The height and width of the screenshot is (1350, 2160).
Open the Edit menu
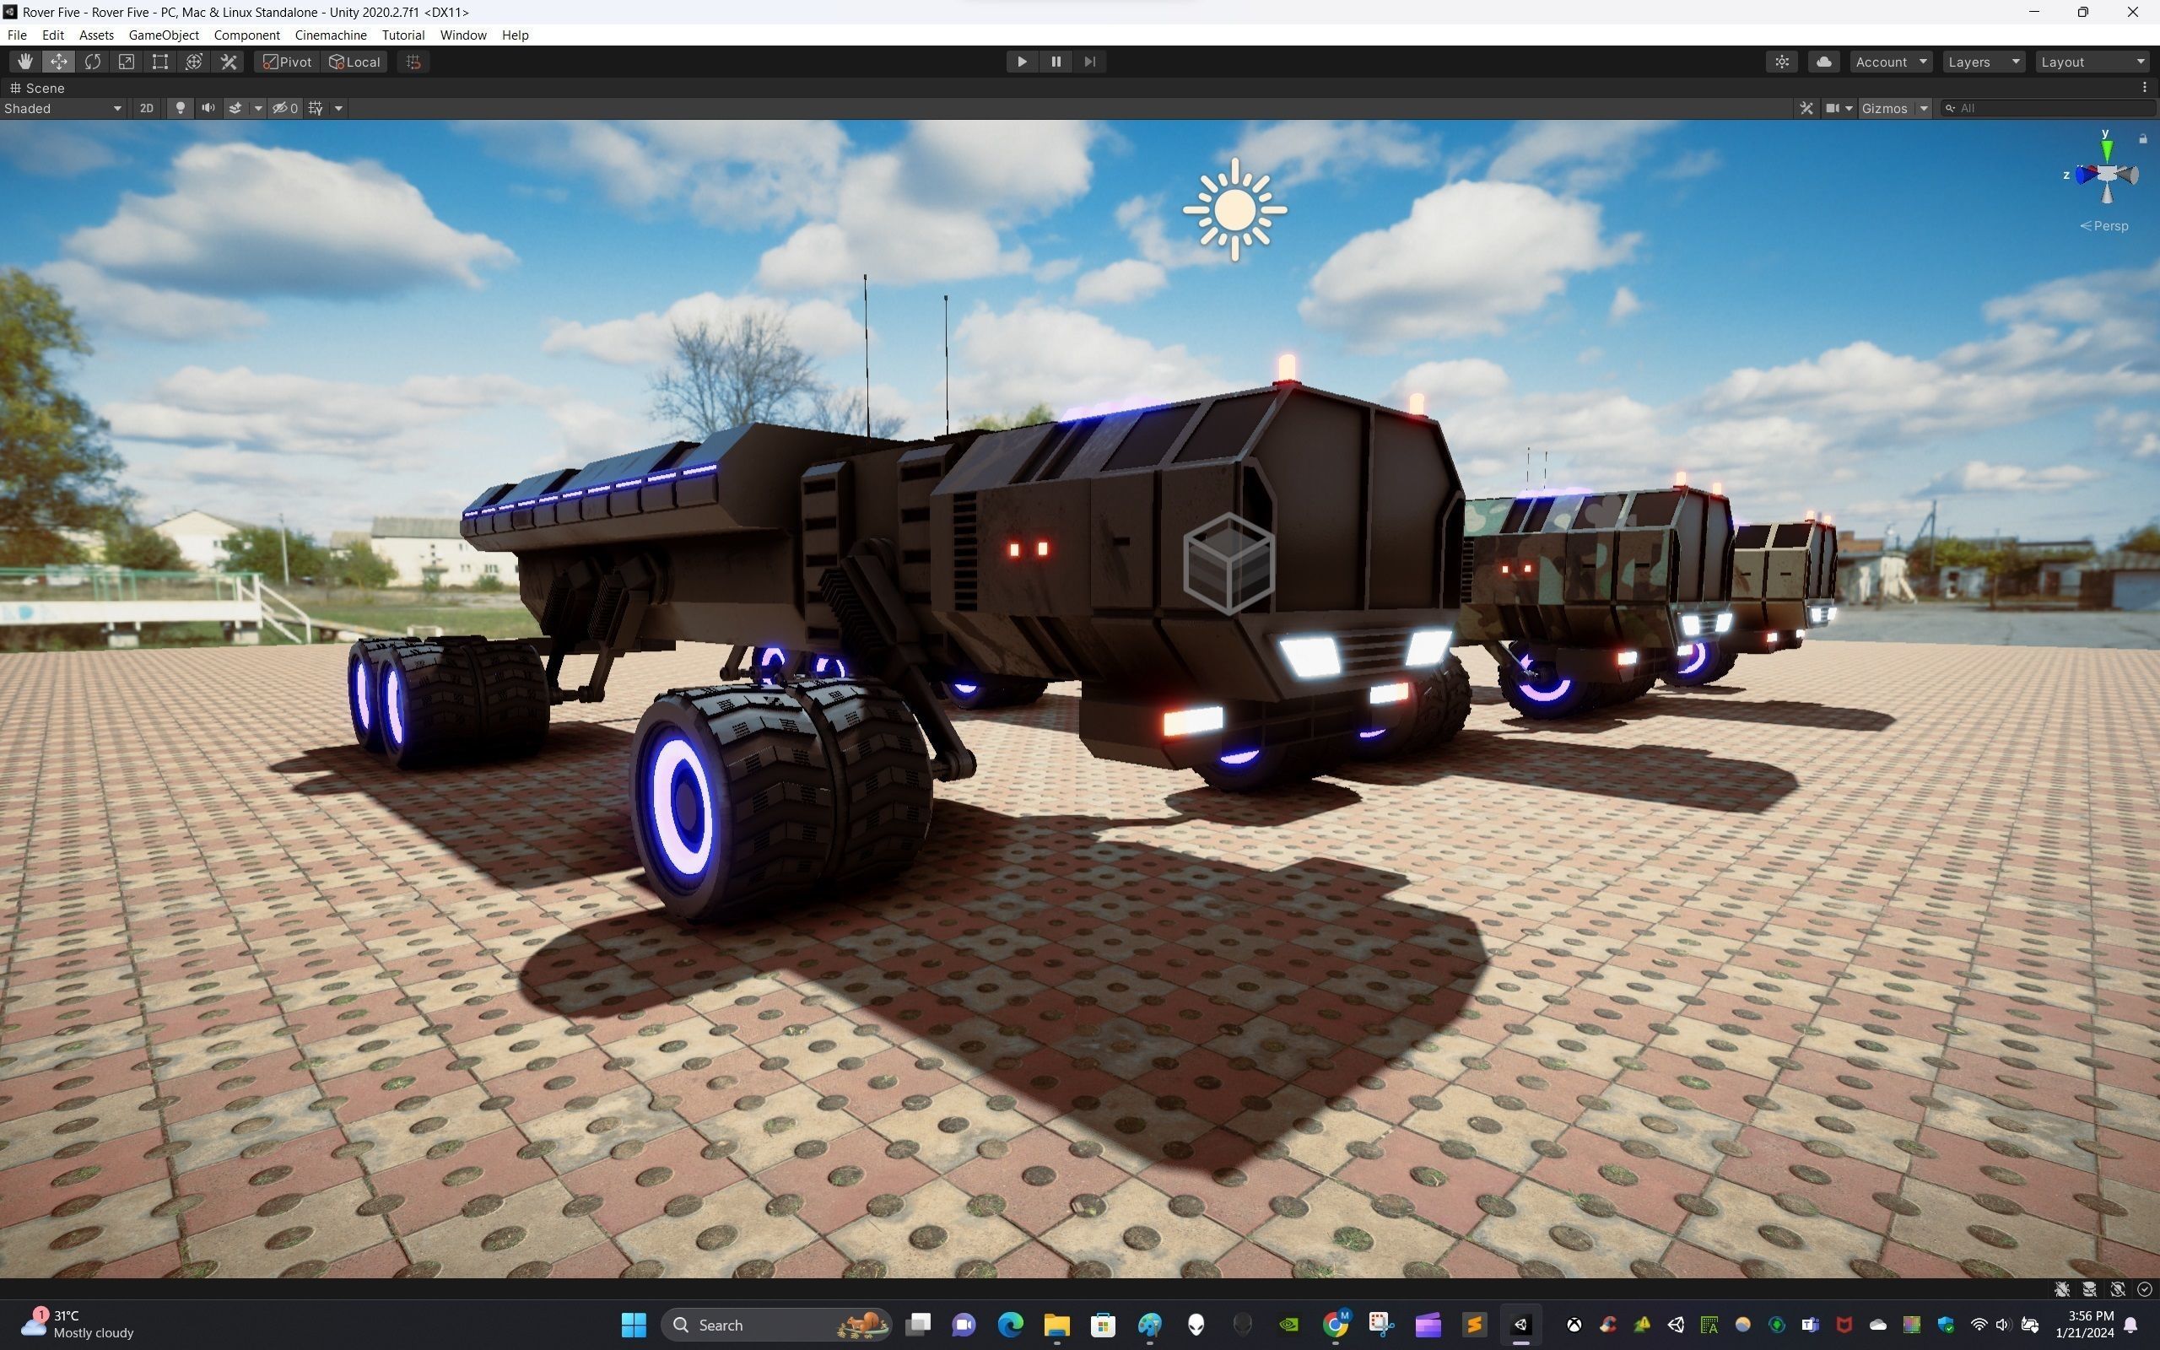click(x=52, y=35)
